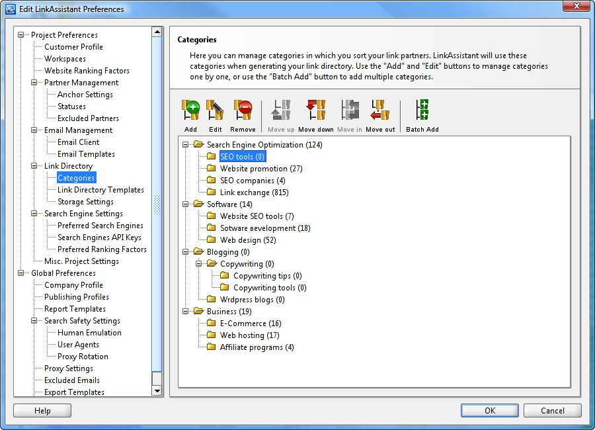Screen dimensions: 595x430
Task: Collapse the Global Preferences node
Action: point(21,273)
